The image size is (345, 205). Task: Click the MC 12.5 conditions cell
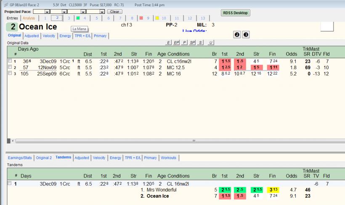pos(175,67)
